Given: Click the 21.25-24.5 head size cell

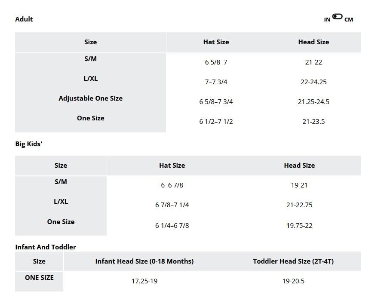Looking at the screenshot, I should tap(313, 102).
